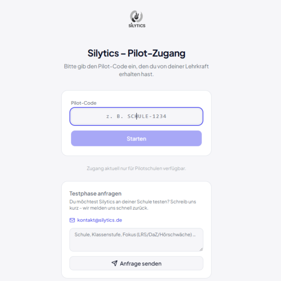Click the word "Pilot-Zugang" in the title

pyautogui.click(x=157, y=53)
